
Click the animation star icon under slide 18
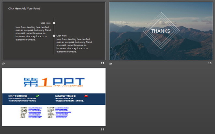(x=110, y=64)
